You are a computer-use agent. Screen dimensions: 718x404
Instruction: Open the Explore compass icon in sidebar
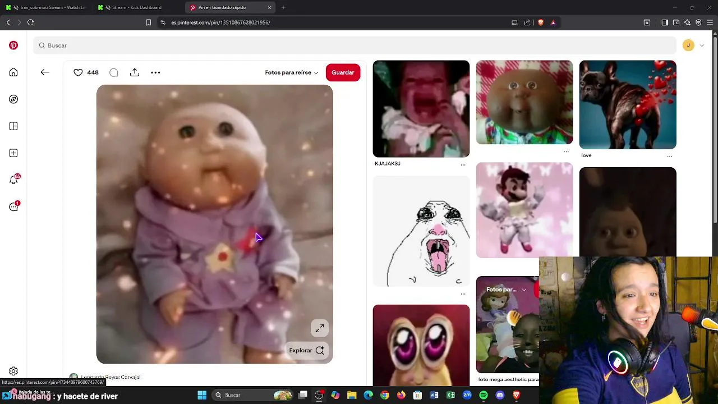[13, 99]
